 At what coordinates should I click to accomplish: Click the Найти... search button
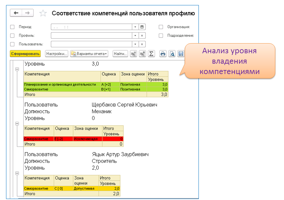point(120,54)
